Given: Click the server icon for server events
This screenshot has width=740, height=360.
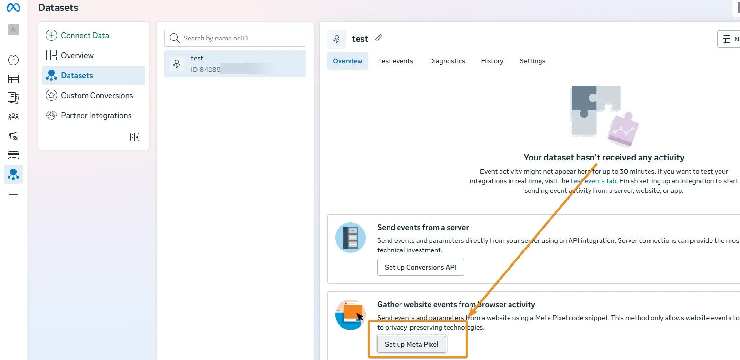Looking at the screenshot, I should coord(350,237).
